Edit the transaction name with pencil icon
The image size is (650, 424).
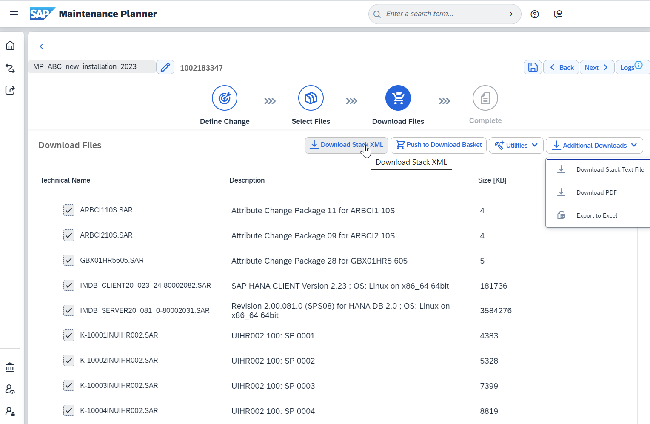[165, 67]
